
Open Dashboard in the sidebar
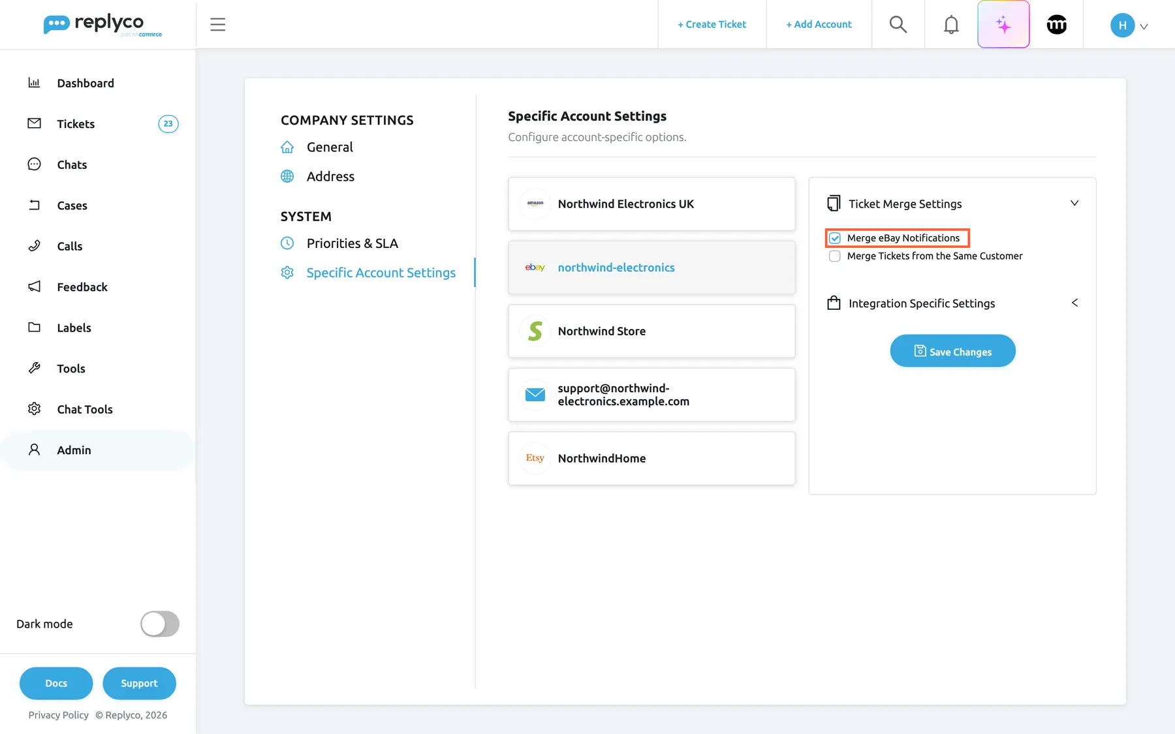coord(98,83)
